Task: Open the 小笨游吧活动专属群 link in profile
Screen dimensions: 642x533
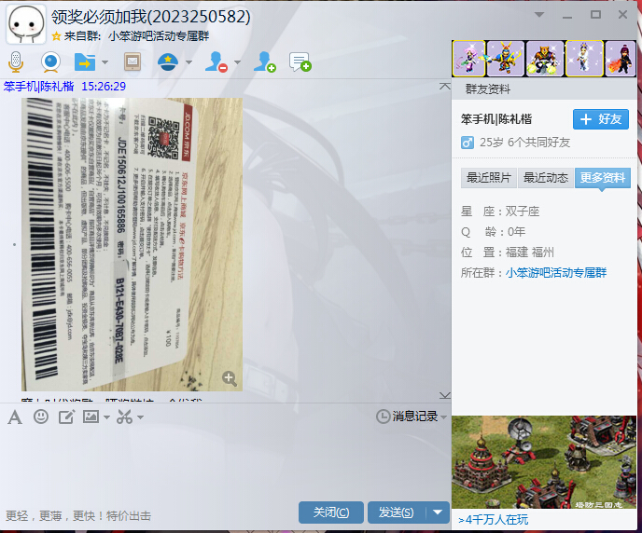Action: point(555,273)
